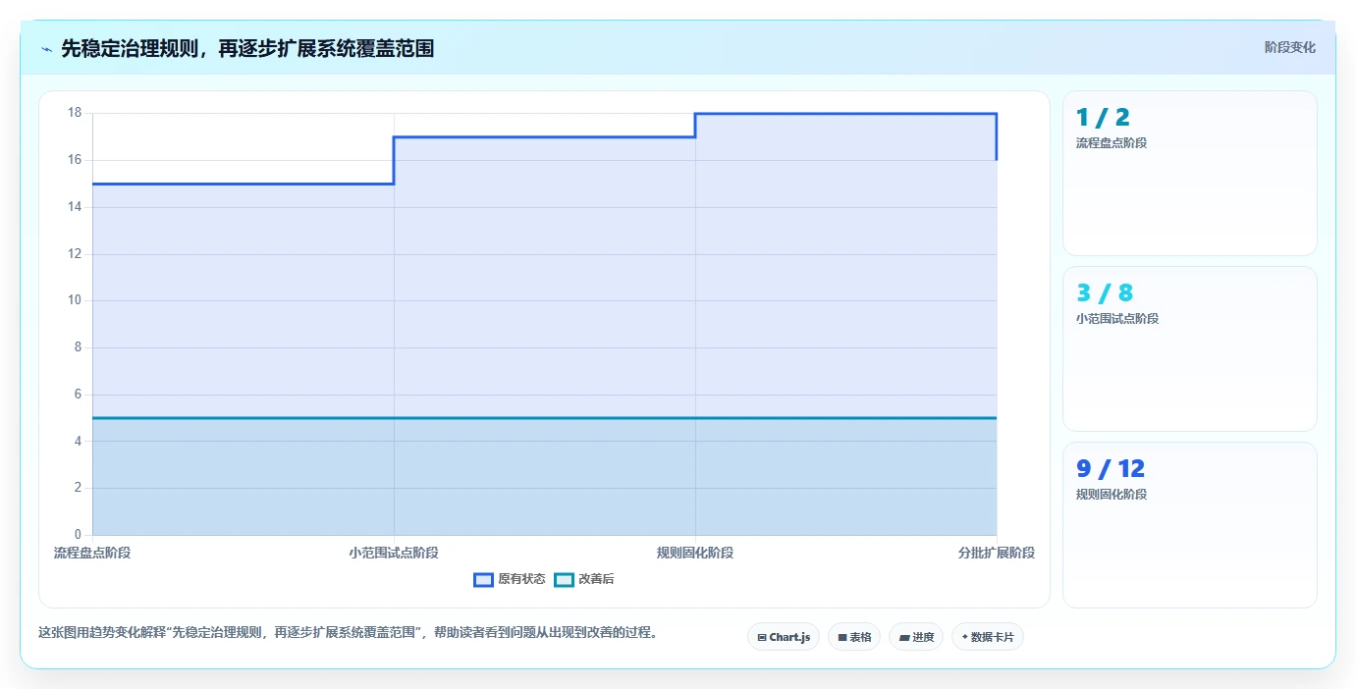
Task: Click the 小范围试点阶段 caption in the second card
Action: [1117, 319]
